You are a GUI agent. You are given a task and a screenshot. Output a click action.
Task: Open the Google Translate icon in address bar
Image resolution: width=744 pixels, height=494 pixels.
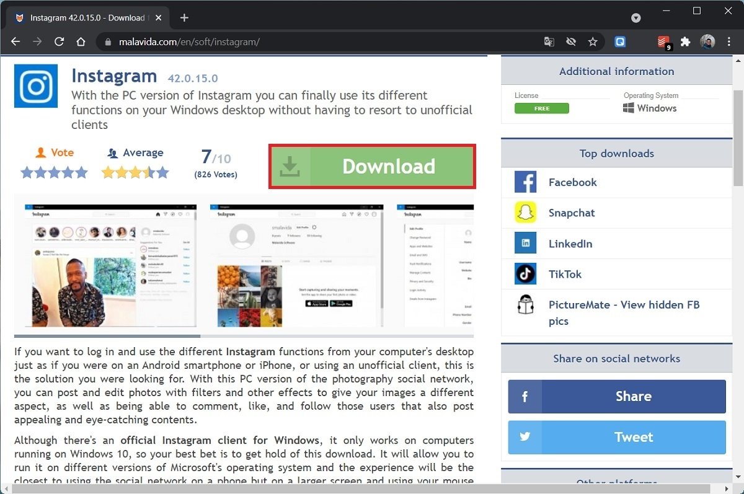(x=549, y=42)
